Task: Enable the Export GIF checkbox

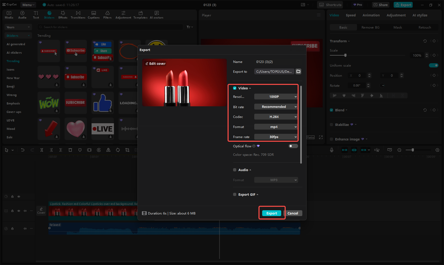Action: (x=234, y=194)
